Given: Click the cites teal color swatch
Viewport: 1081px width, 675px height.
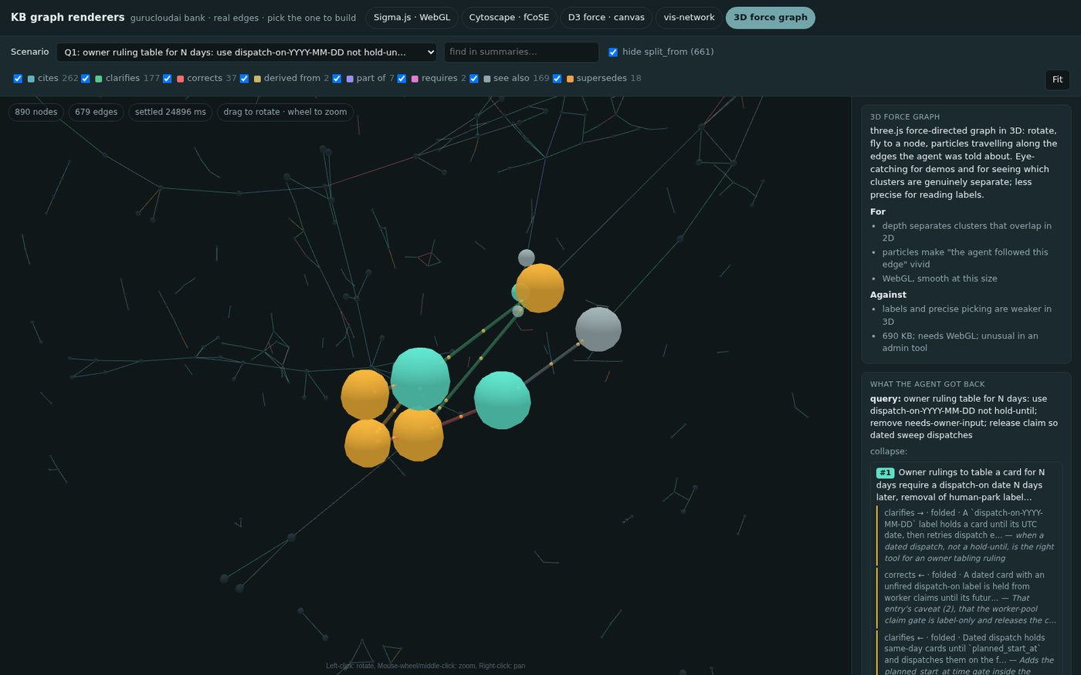Looking at the screenshot, I should pyautogui.click(x=31, y=79).
